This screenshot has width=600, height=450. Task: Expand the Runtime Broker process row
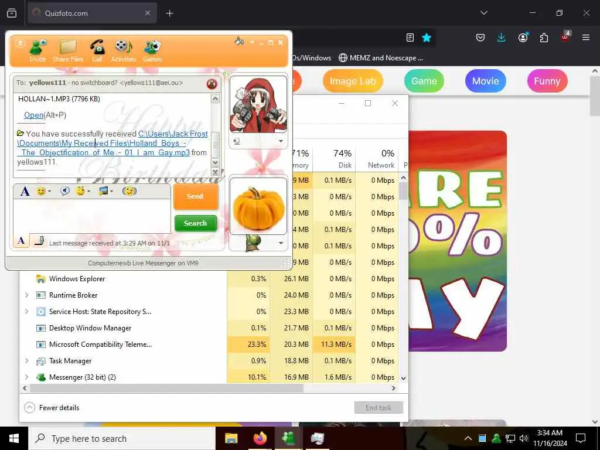click(26, 295)
